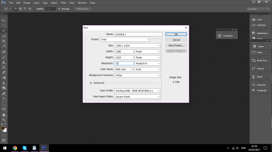Open the Edit menu
272x152 pixels.
pos(18,3)
